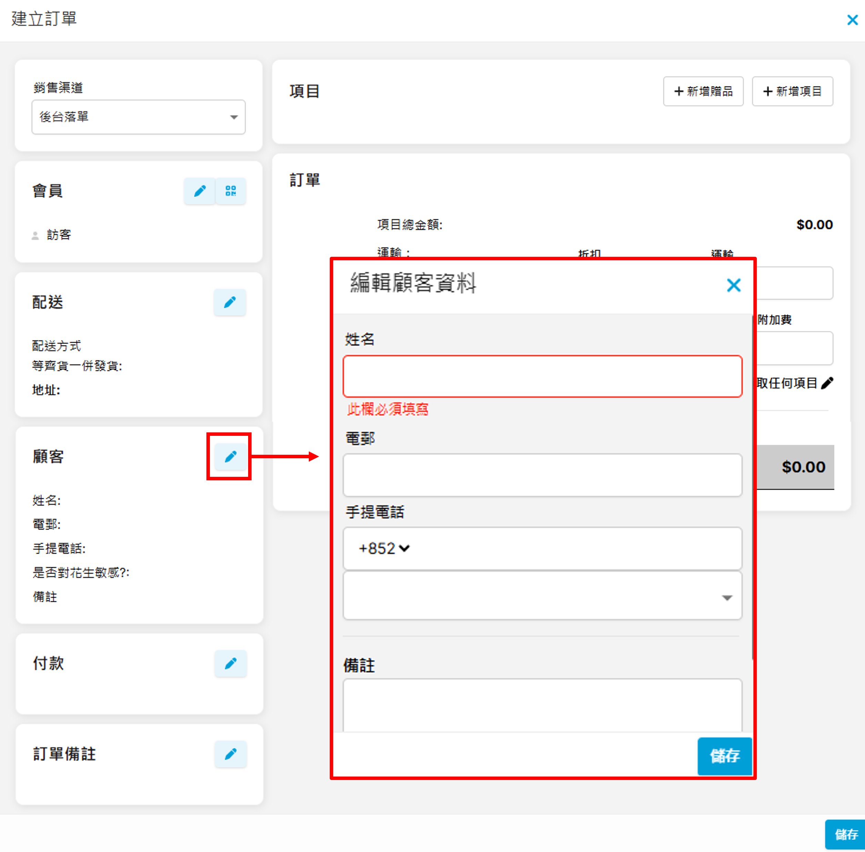865x852 pixels.
Task: Click the 備註 remarks text area
Action: pyautogui.click(x=542, y=705)
